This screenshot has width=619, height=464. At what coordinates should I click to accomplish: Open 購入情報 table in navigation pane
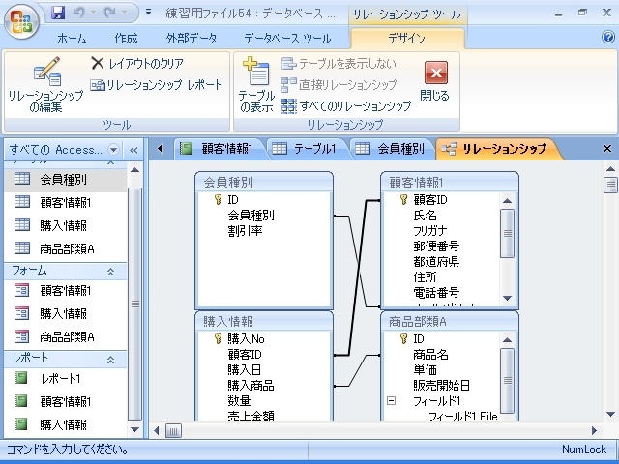point(63,225)
